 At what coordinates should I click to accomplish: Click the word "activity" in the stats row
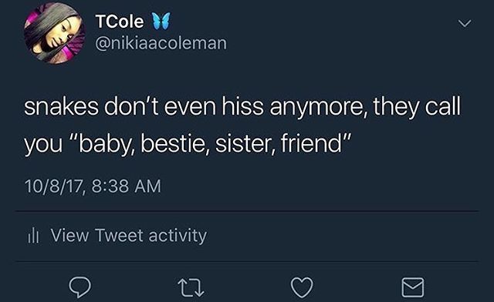(x=178, y=236)
